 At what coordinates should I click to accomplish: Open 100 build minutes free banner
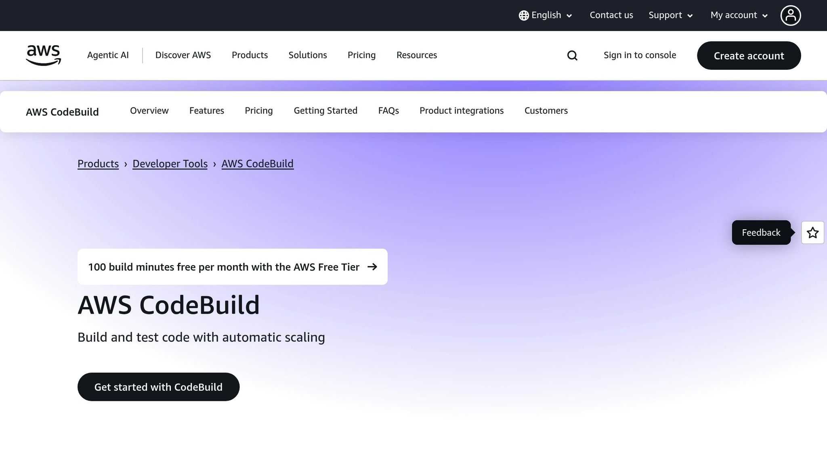(233, 267)
